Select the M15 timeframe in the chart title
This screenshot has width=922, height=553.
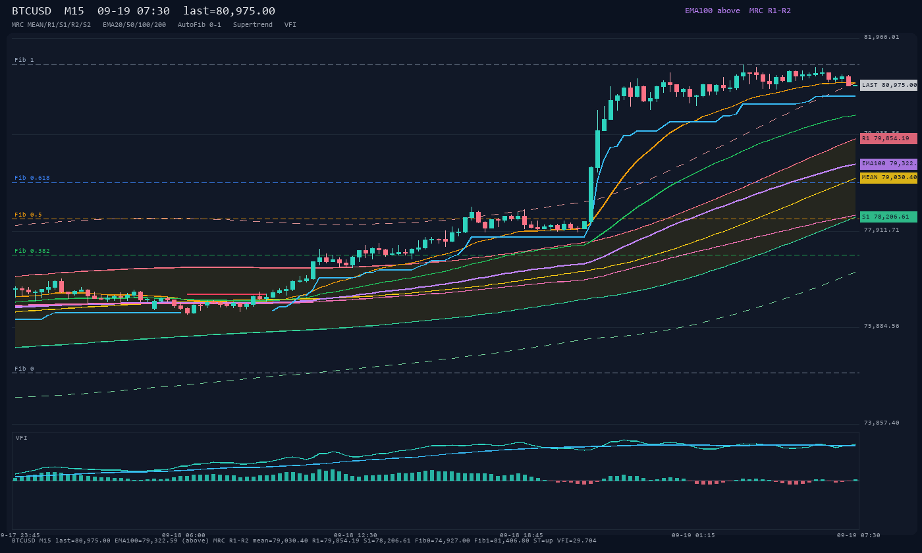74,11
